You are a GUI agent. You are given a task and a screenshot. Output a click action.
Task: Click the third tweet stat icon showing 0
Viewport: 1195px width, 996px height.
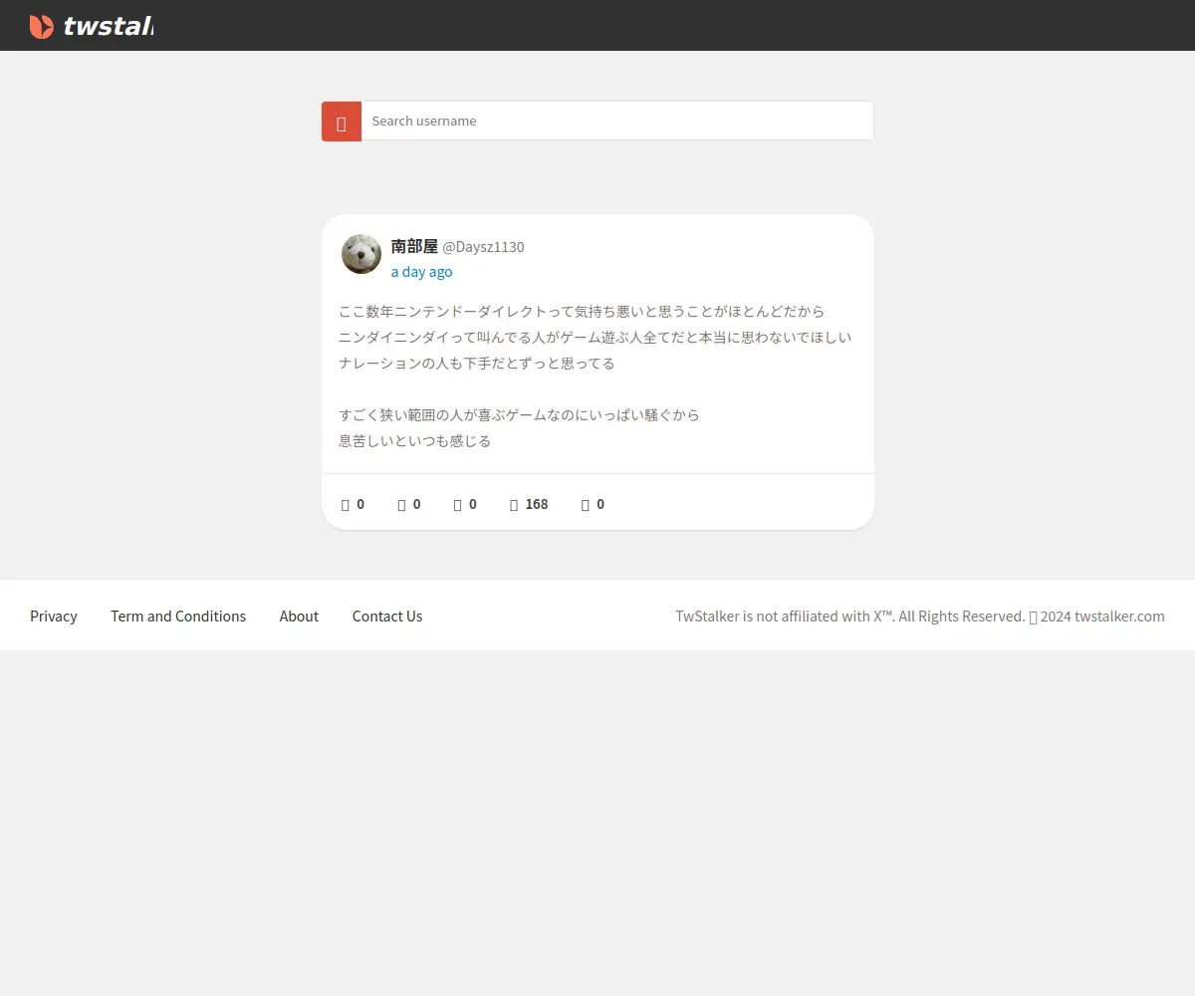point(457,505)
